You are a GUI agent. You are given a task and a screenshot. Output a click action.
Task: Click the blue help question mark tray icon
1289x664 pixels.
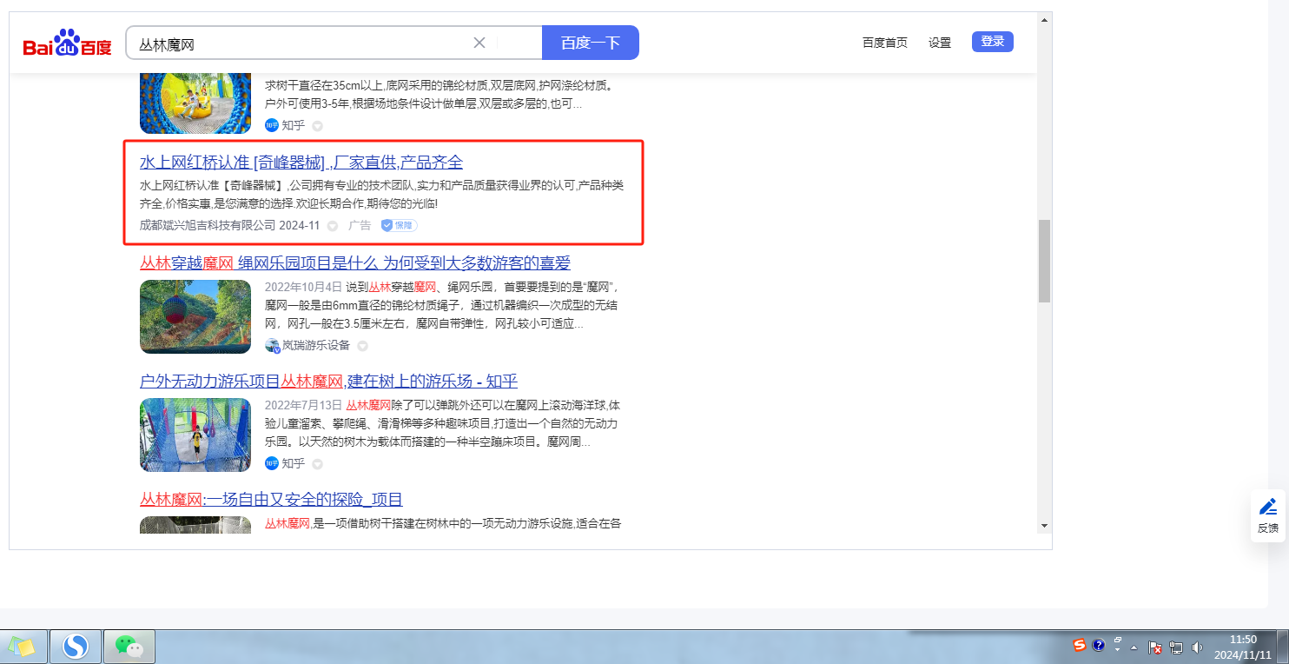coord(1099,645)
